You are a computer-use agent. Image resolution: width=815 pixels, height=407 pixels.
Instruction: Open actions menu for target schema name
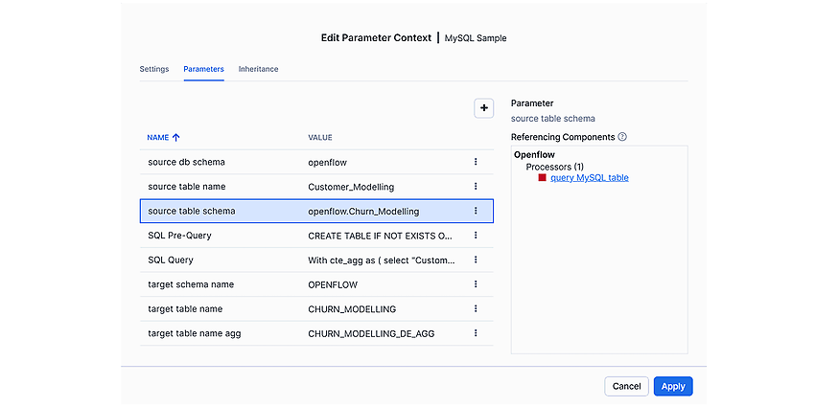(x=475, y=284)
